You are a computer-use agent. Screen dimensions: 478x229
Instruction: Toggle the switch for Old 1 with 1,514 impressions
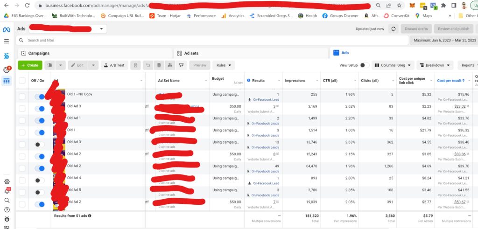(x=40, y=132)
